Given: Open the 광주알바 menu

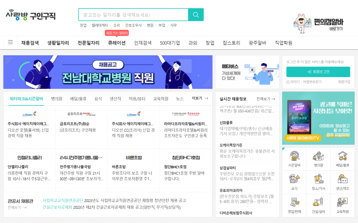Looking at the screenshot, I should tap(257, 43).
